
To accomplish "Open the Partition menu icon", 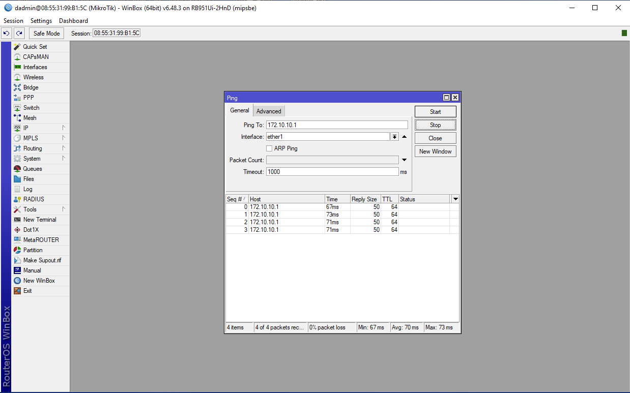I will [17, 250].
